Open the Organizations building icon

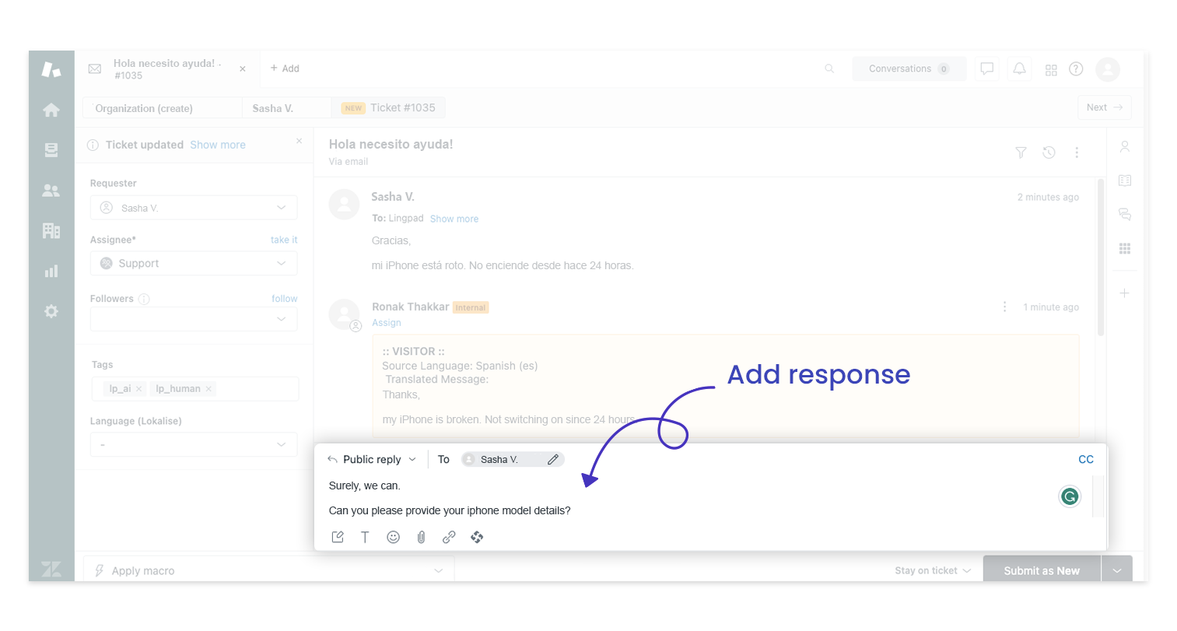coord(51,230)
